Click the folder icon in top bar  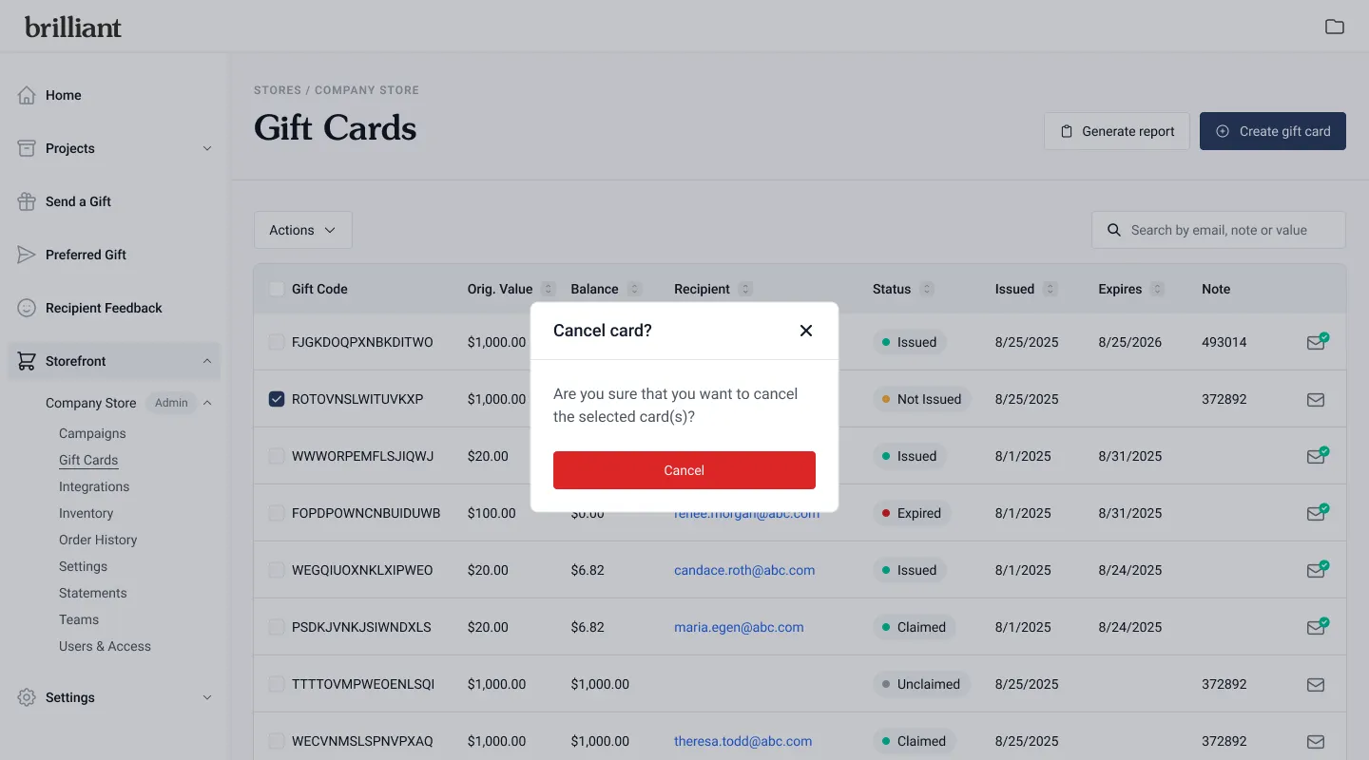pos(1335,27)
